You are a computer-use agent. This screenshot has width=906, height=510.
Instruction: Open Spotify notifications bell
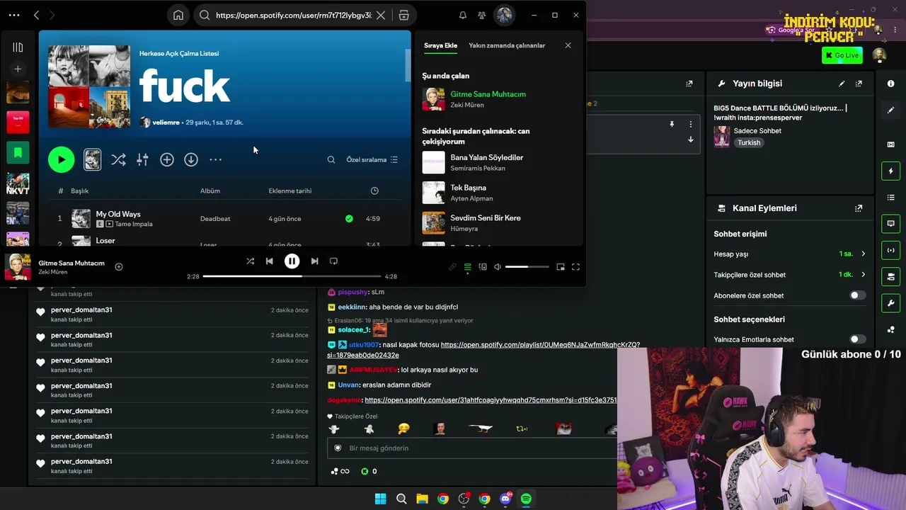[463, 15]
